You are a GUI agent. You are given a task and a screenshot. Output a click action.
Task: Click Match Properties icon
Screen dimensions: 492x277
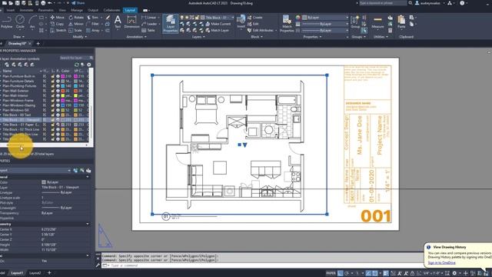coord(287,23)
